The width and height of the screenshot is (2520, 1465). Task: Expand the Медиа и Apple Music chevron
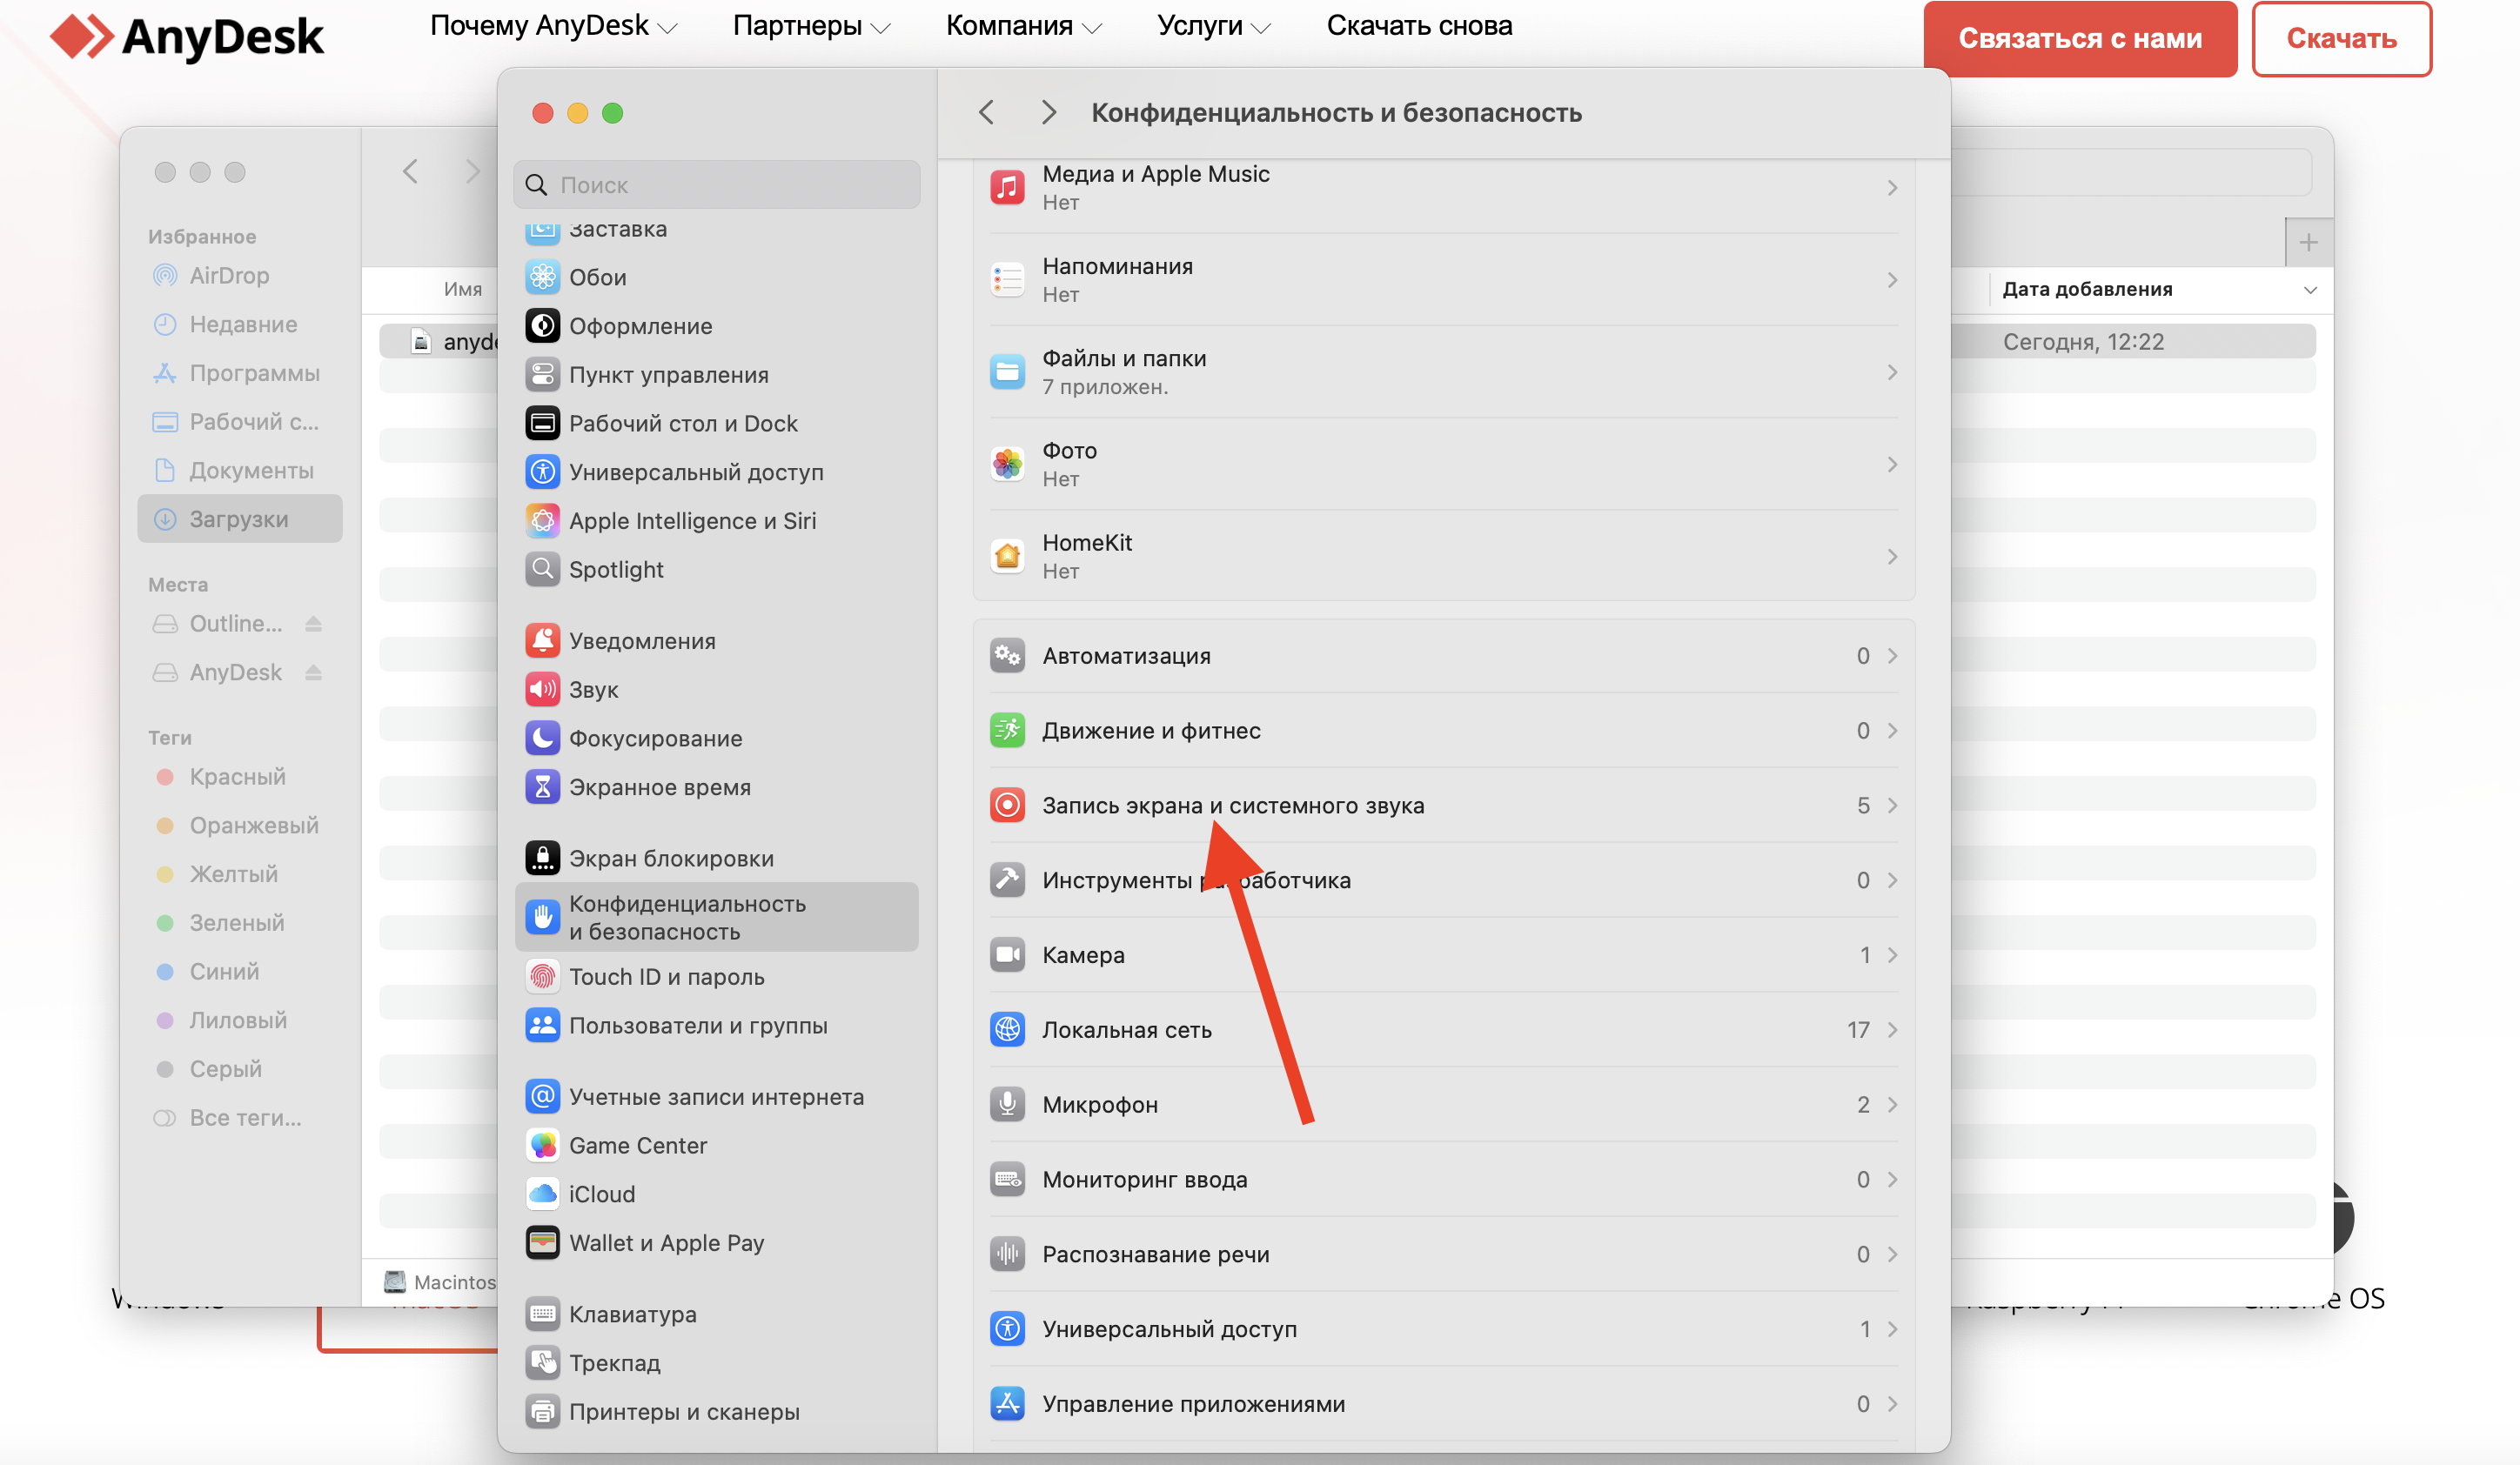tap(1892, 188)
